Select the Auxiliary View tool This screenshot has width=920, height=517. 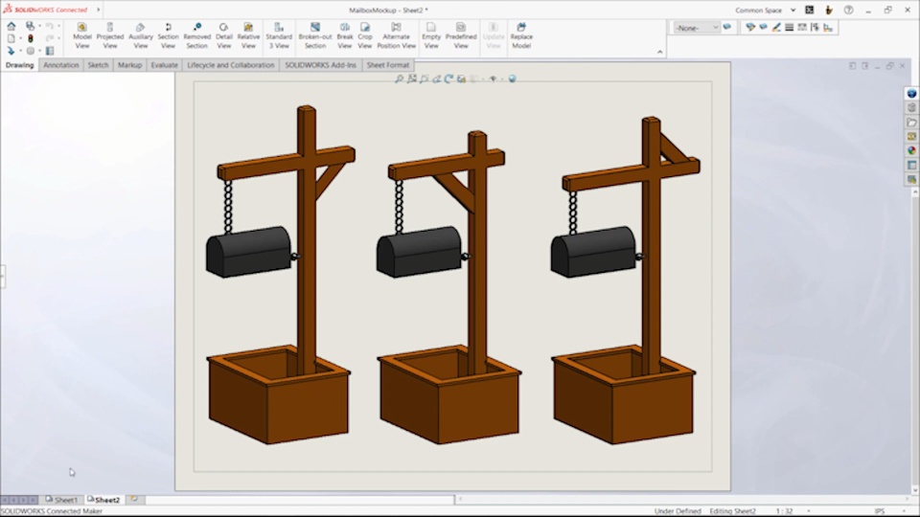(x=141, y=35)
